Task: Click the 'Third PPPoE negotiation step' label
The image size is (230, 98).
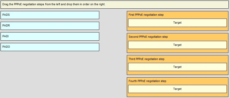Action: tap(147, 59)
